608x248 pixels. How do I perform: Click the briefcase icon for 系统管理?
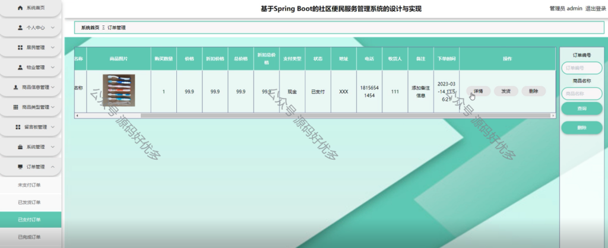(x=20, y=147)
